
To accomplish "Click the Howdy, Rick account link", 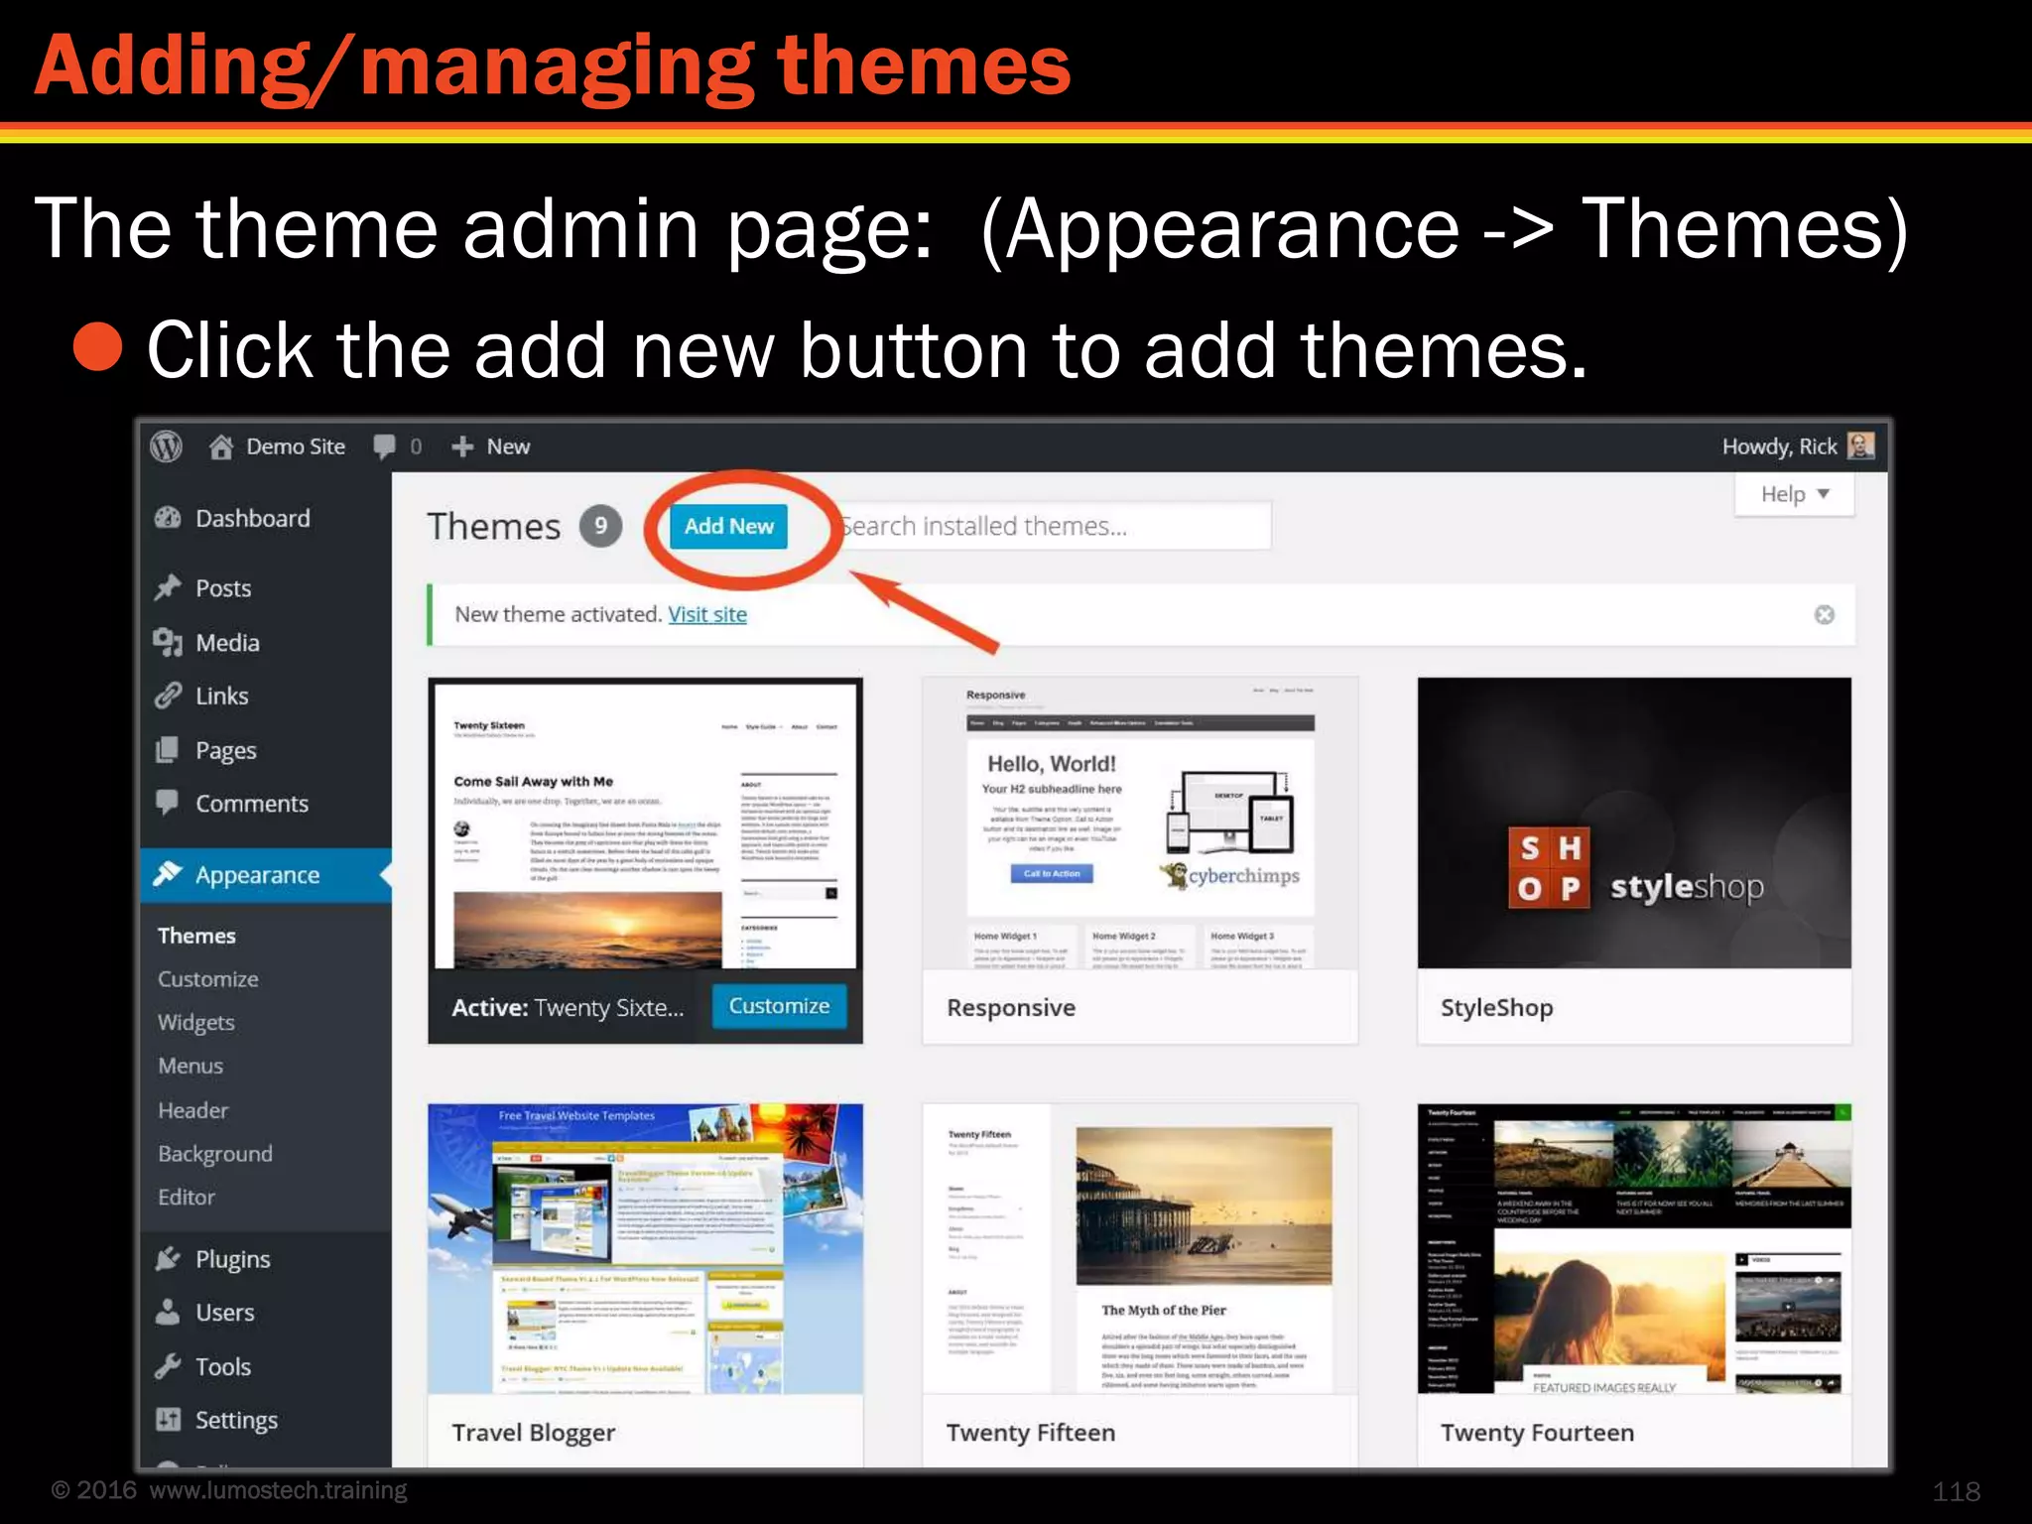I will pos(1780,446).
